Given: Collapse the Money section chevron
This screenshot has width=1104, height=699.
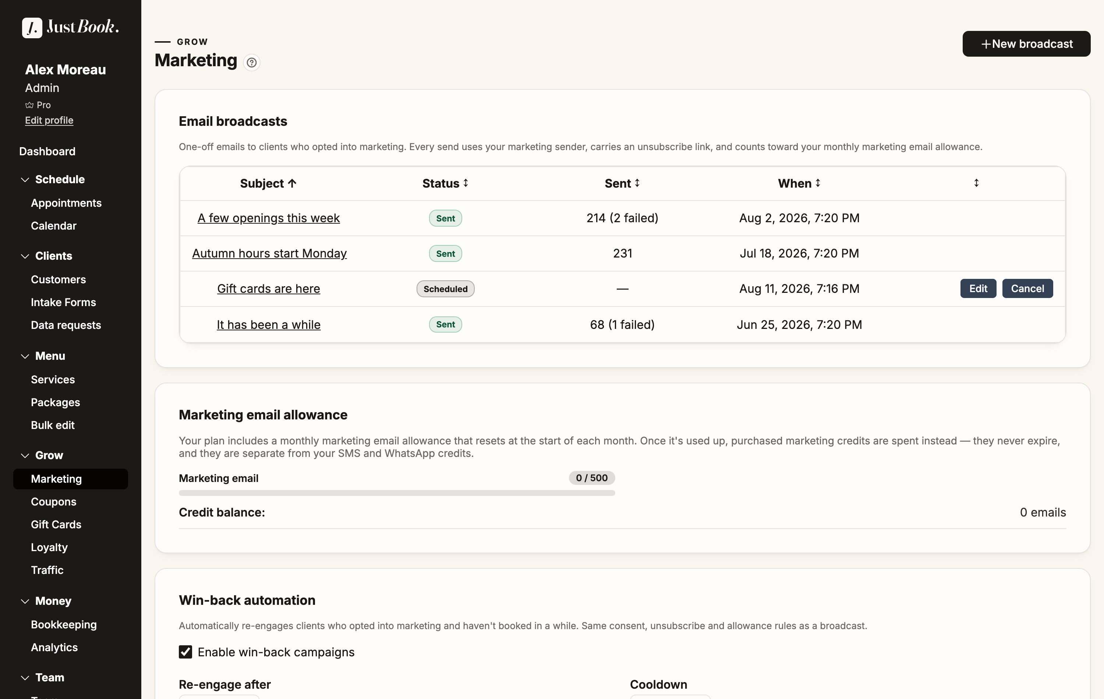Looking at the screenshot, I should [x=25, y=602].
